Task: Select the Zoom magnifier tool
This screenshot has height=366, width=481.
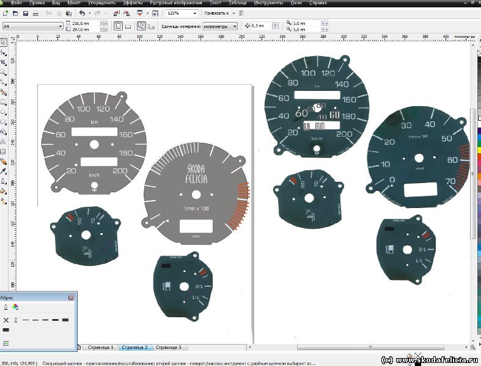Action: point(3,72)
